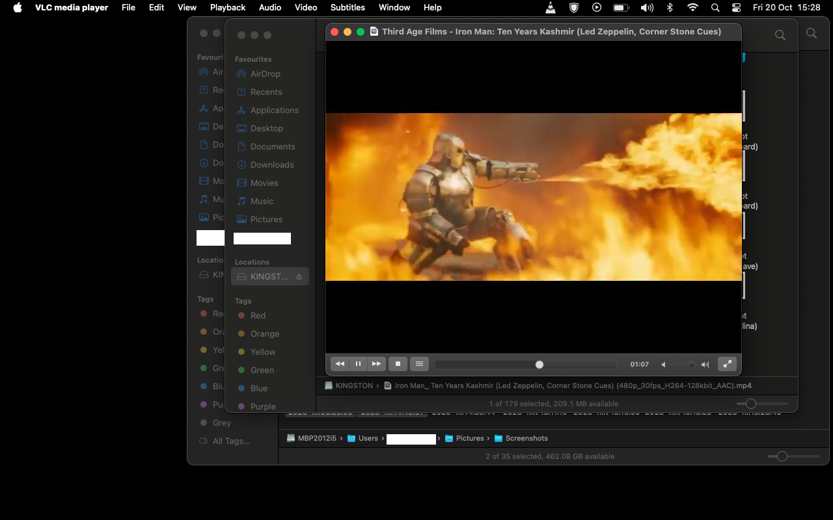The image size is (833, 520).
Task: Show battery status from the menu bar
Action: (x=621, y=8)
